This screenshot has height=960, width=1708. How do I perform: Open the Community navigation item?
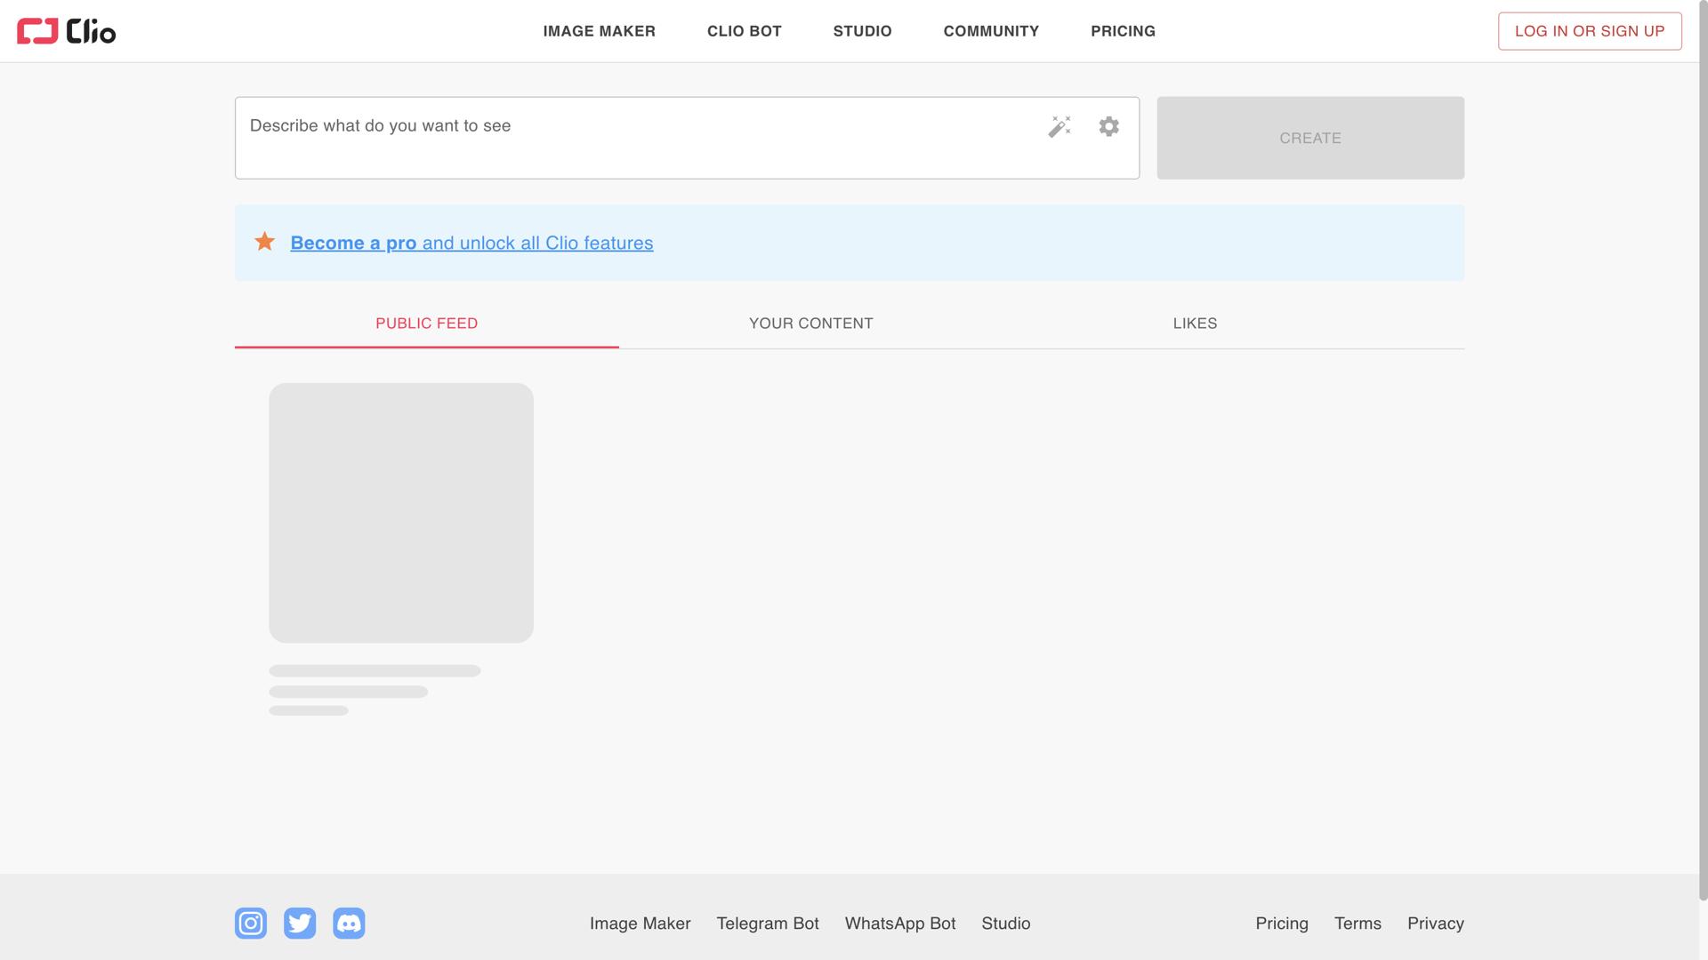tap(991, 31)
